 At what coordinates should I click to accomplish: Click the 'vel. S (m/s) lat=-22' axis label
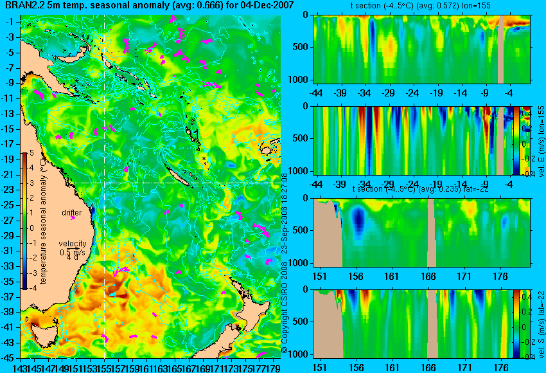pos(541,324)
